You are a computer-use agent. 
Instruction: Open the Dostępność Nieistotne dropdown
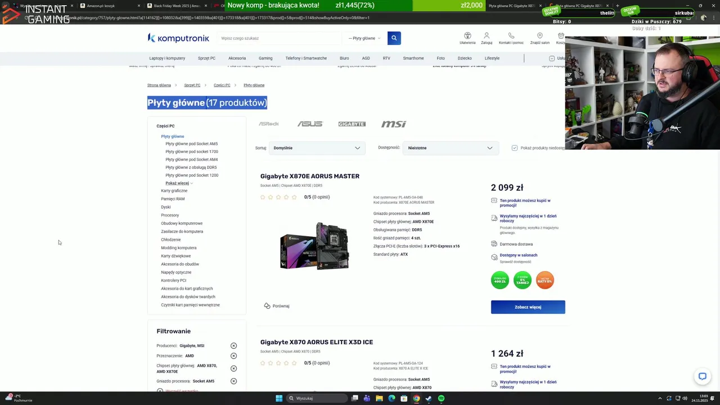click(x=450, y=148)
